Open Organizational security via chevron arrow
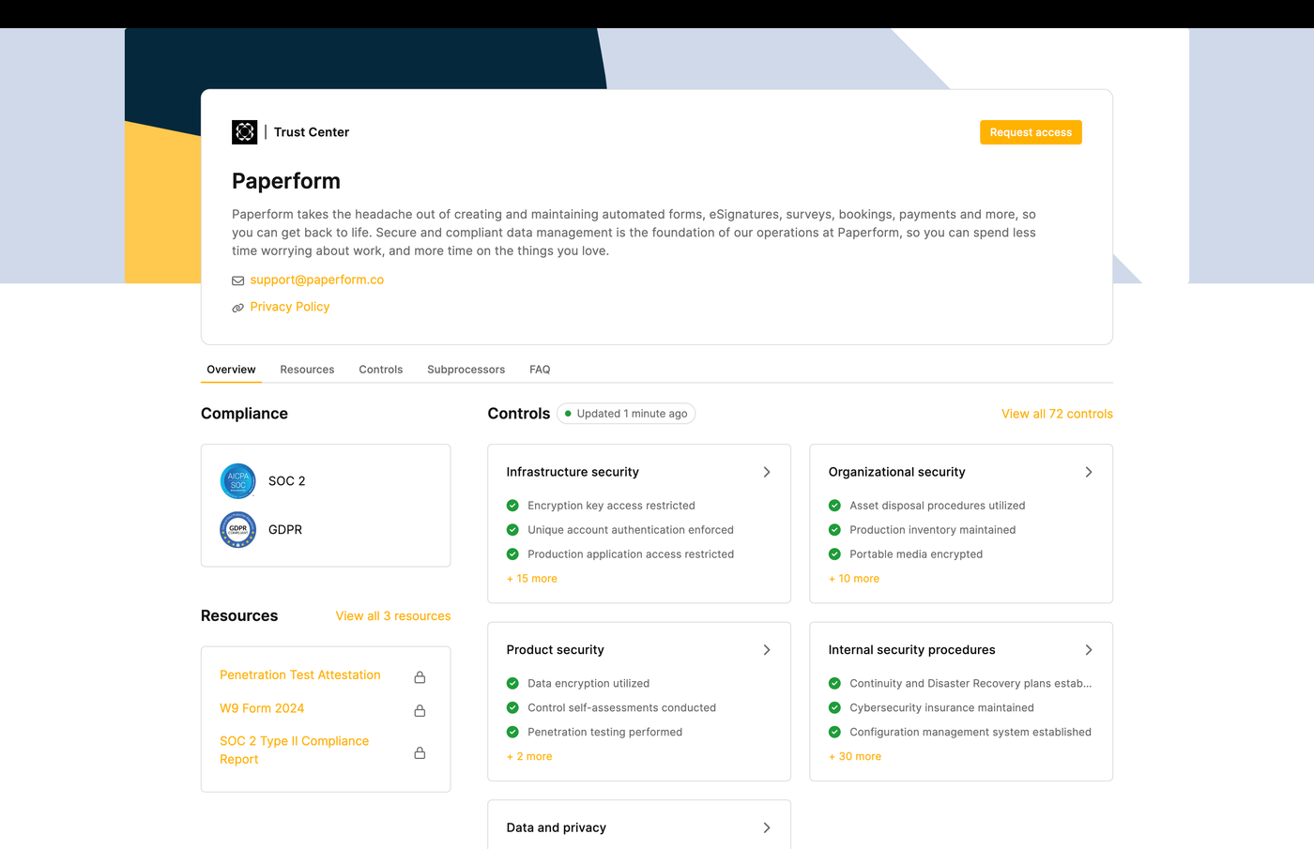Screen dimensions: 1314x849 1089,472
